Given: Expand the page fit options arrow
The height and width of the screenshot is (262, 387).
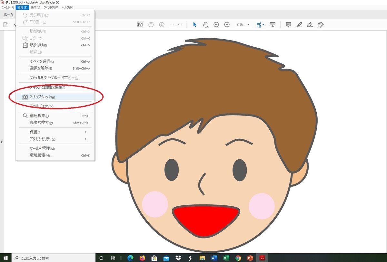Looking at the screenshot, I should point(263,25).
